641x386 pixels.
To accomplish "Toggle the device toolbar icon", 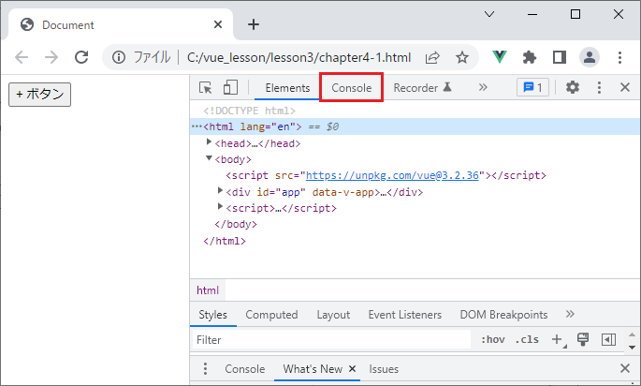I will [x=230, y=87].
